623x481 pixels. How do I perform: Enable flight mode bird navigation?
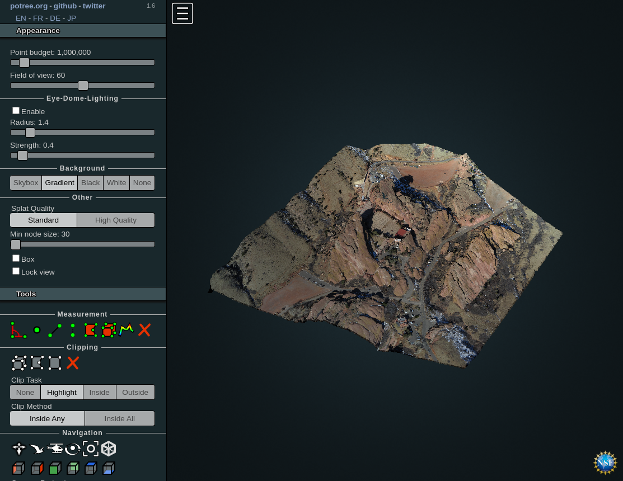[x=37, y=449]
